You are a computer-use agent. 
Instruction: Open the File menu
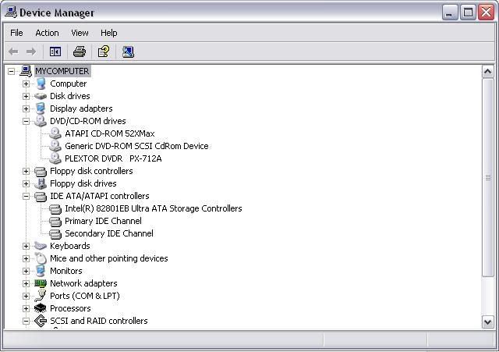(x=16, y=33)
